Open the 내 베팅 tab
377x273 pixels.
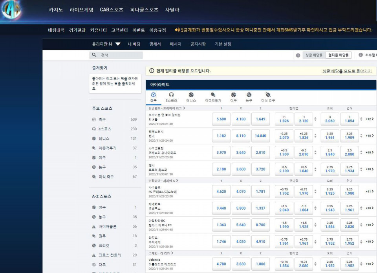[134, 44]
